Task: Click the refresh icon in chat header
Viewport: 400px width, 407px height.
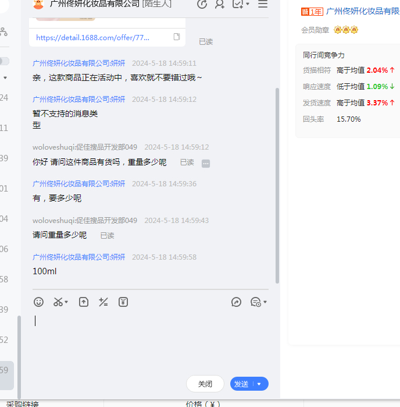Action: [x=202, y=4]
